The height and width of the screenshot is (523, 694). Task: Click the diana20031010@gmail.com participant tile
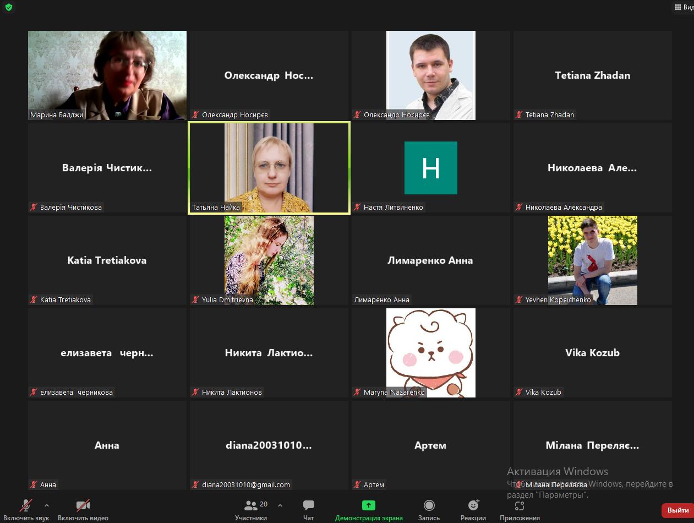[x=269, y=445]
